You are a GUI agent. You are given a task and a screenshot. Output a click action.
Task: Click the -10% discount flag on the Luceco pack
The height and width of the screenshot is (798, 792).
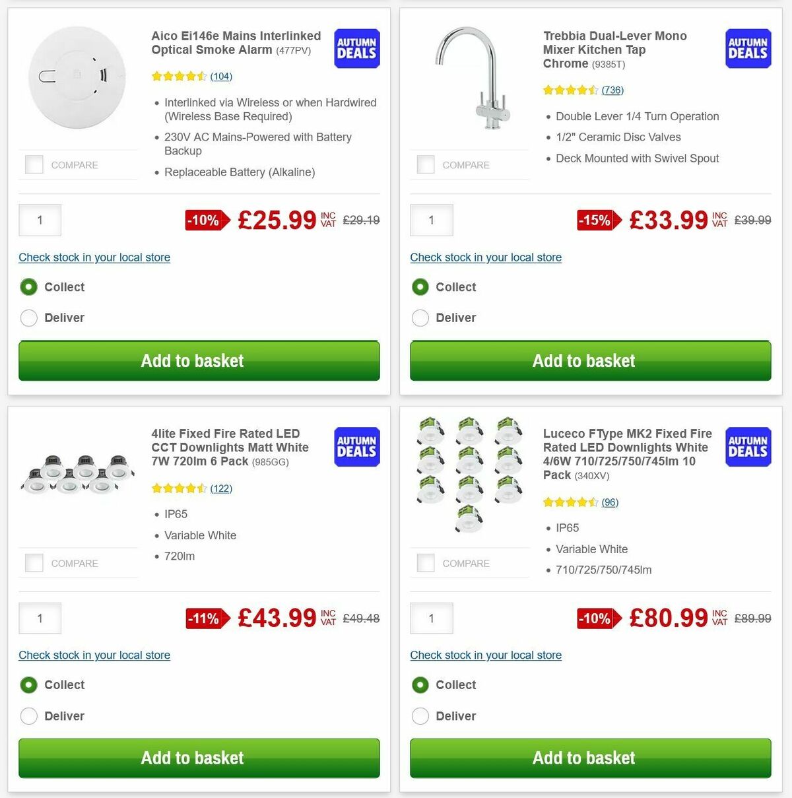coord(594,618)
